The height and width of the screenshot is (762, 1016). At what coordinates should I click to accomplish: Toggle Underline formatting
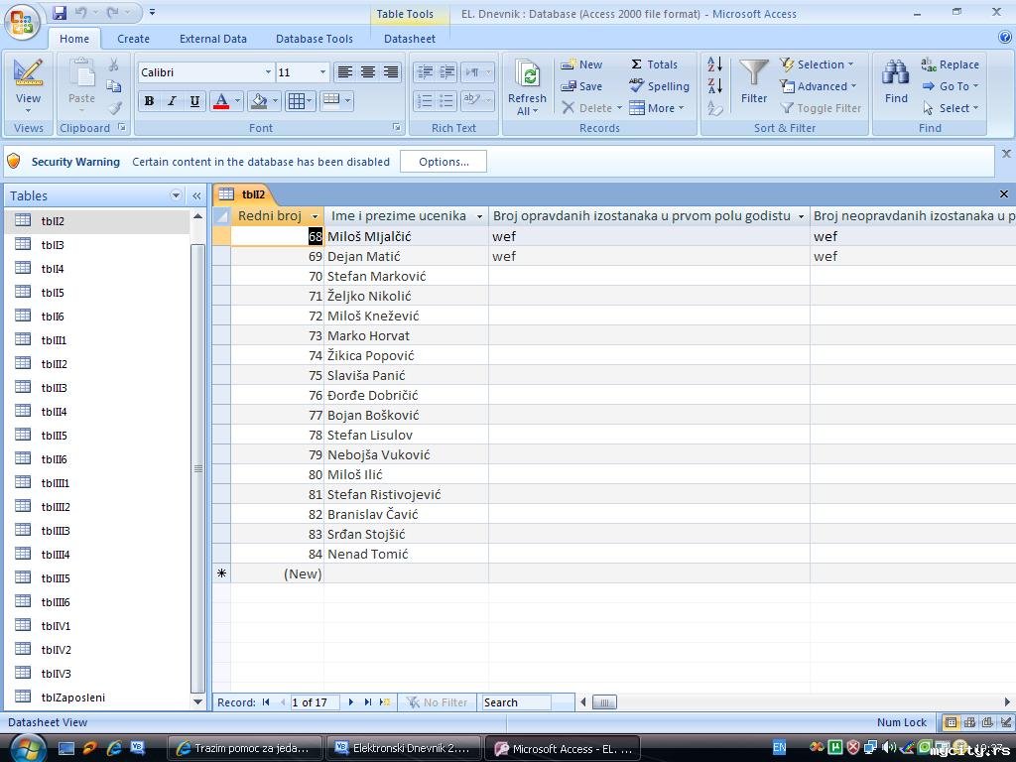[194, 101]
